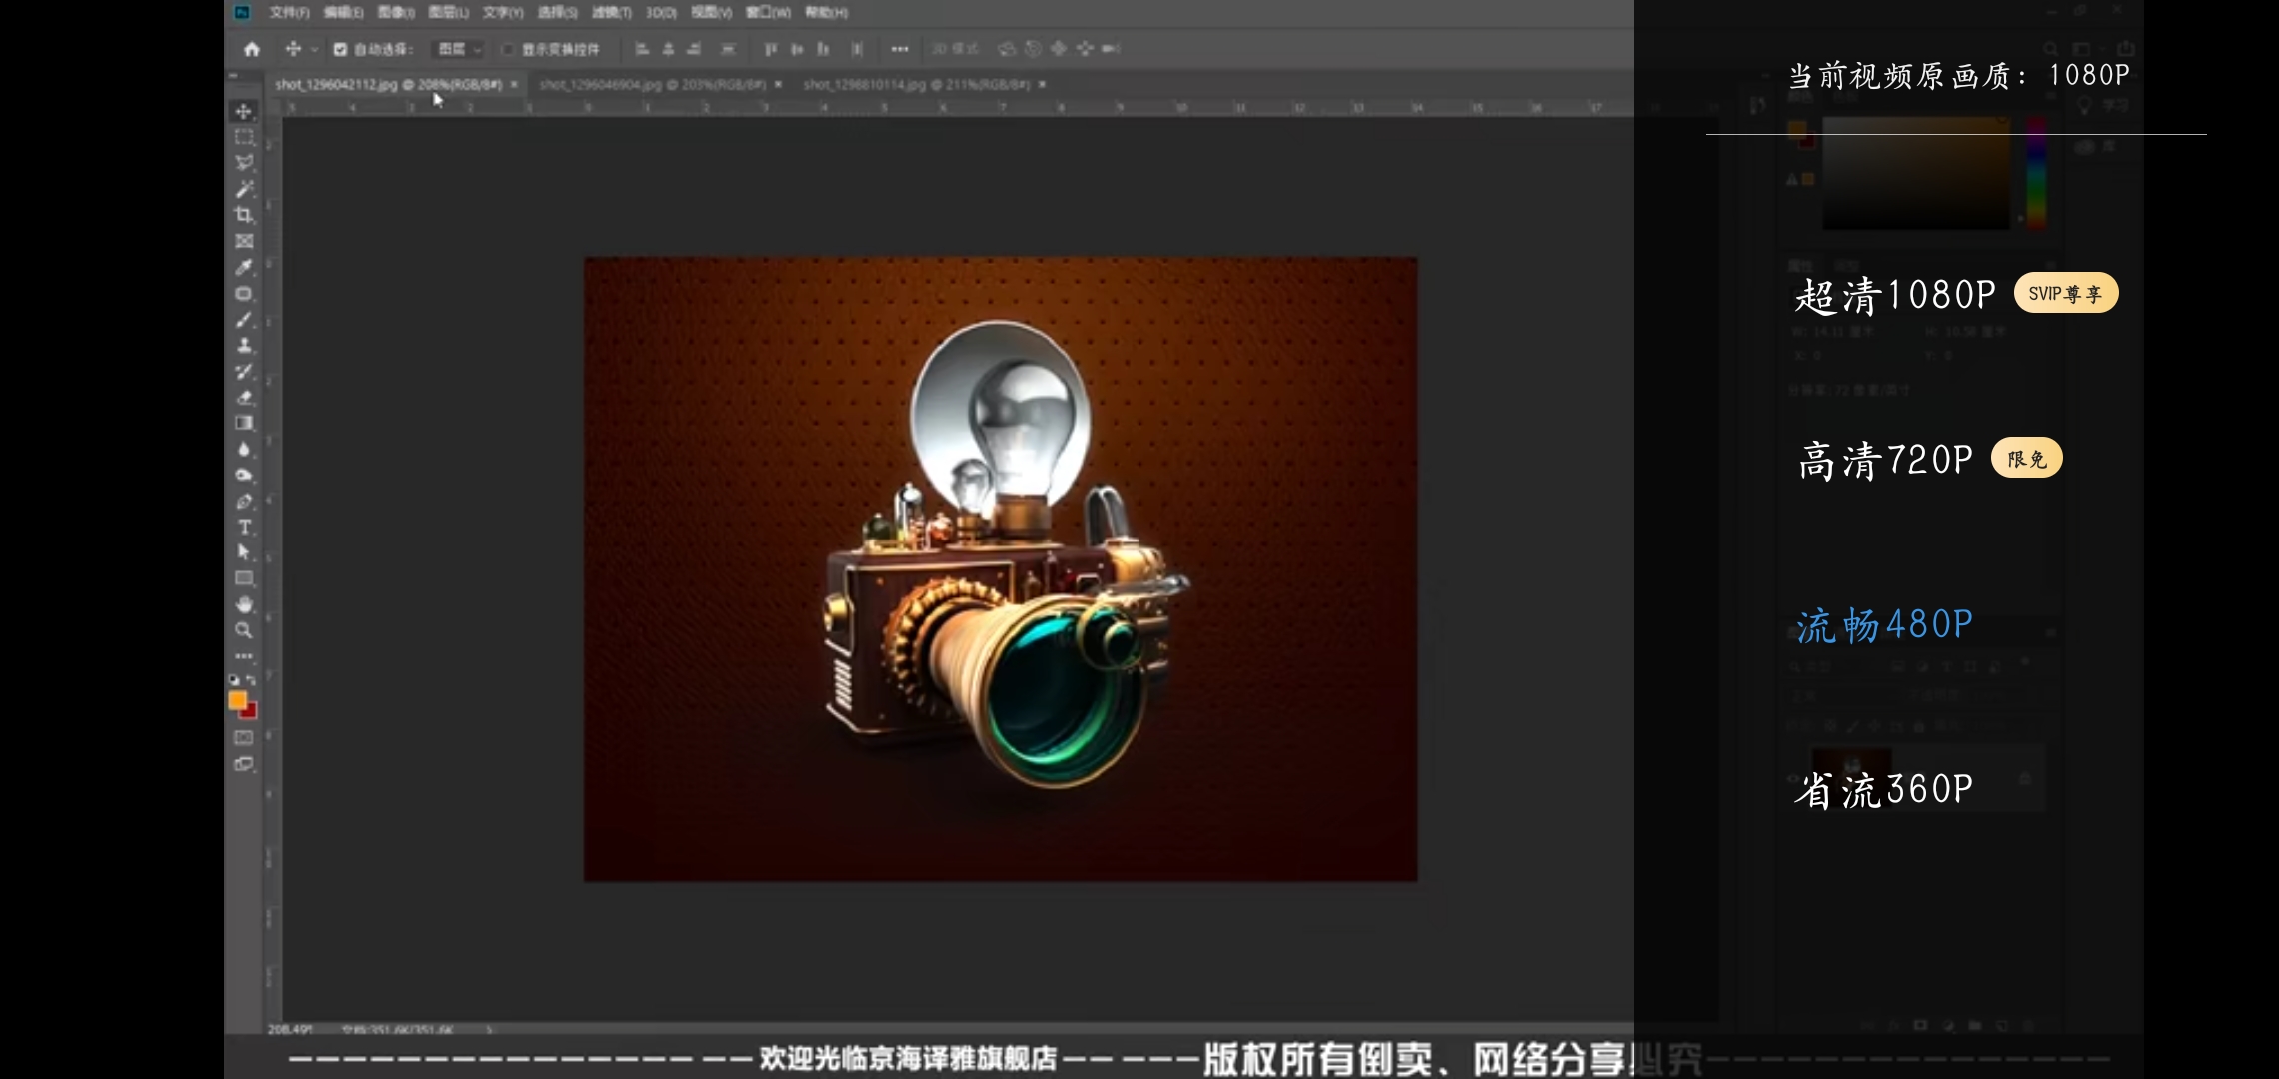
Task: Select the Brush tool
Action: pos(244,320)
